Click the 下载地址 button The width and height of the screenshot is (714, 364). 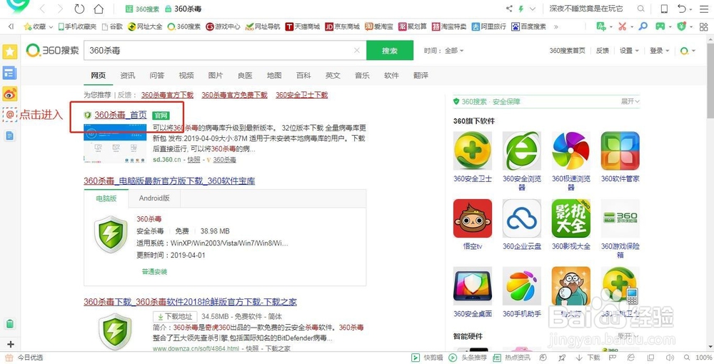pos(175,316)
